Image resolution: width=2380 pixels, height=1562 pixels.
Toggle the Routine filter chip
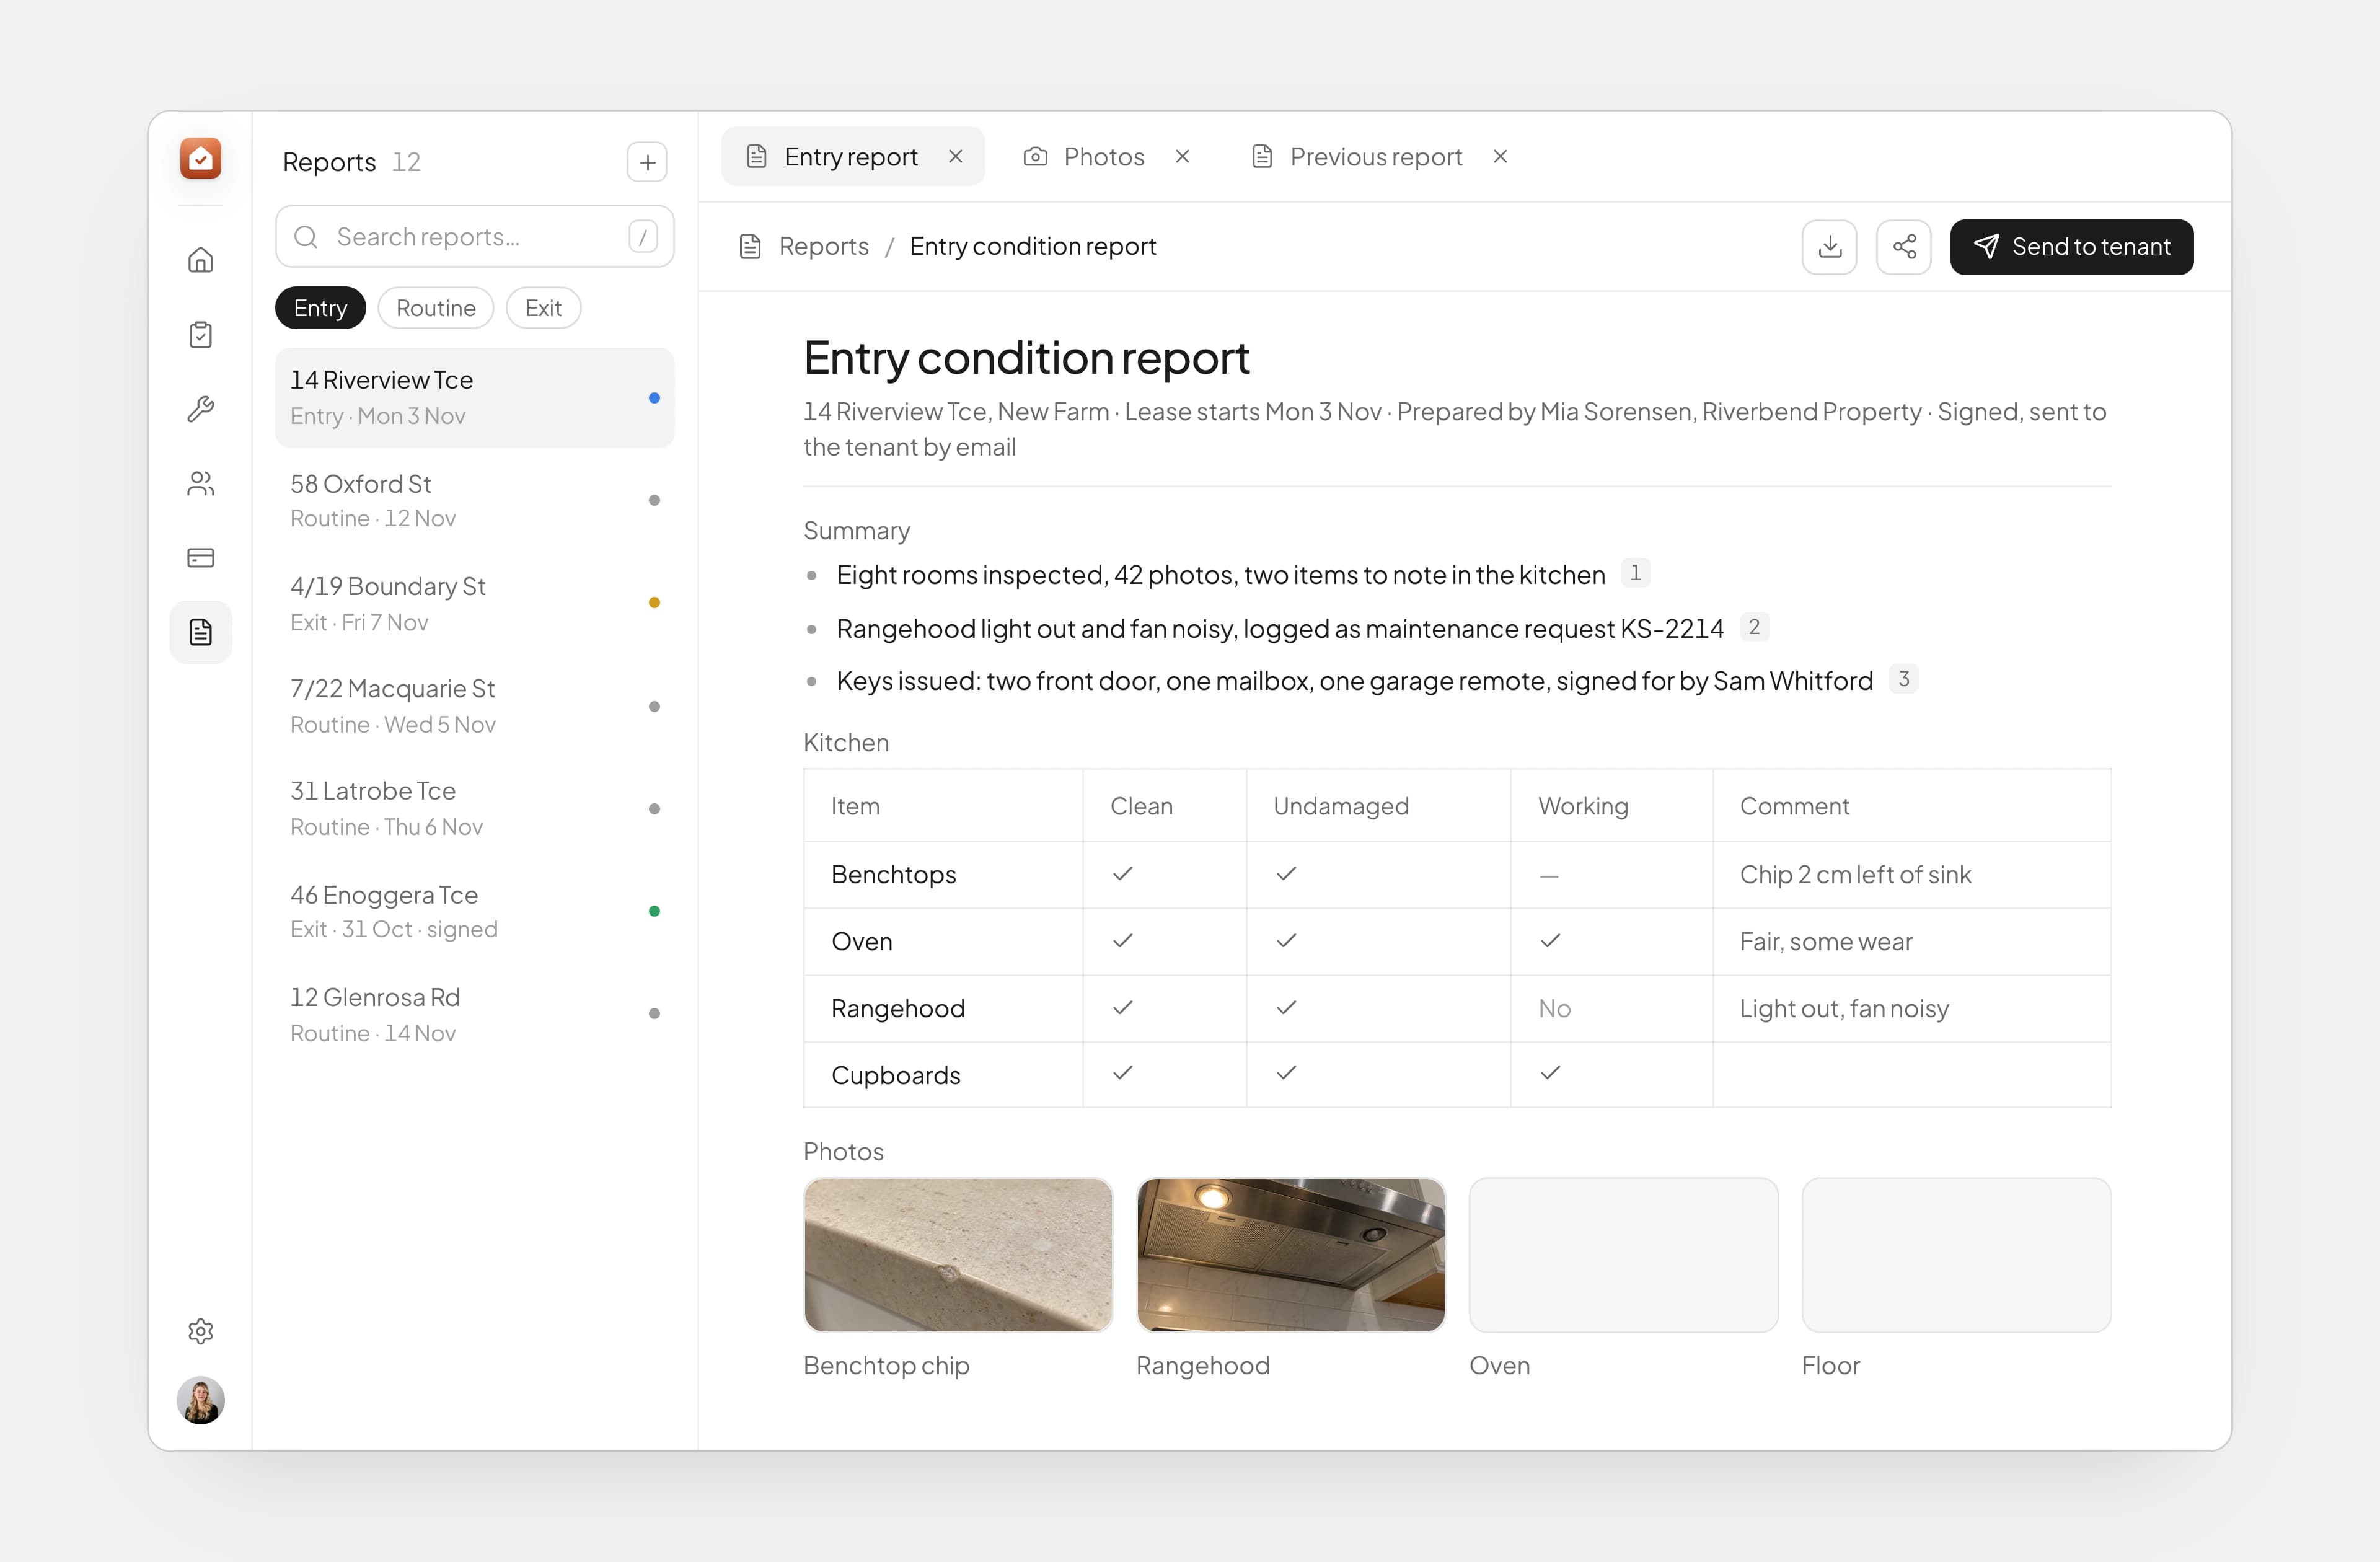435,308
